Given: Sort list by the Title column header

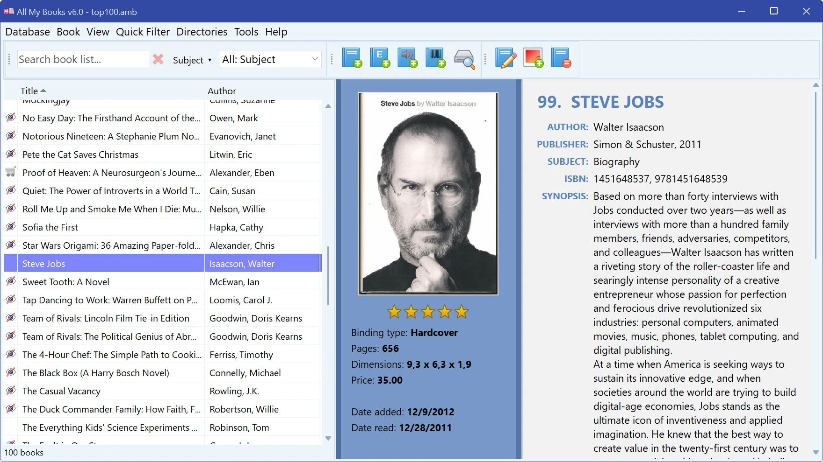Looking at the screenshot, I should [x=33, y=91].
